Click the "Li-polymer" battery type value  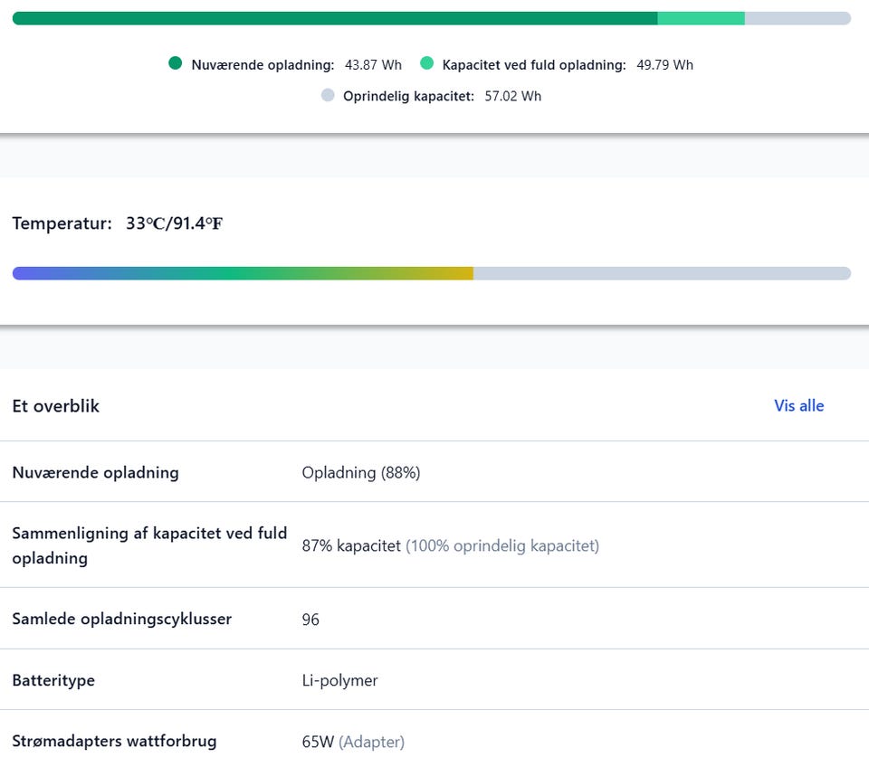coord(339,680)
